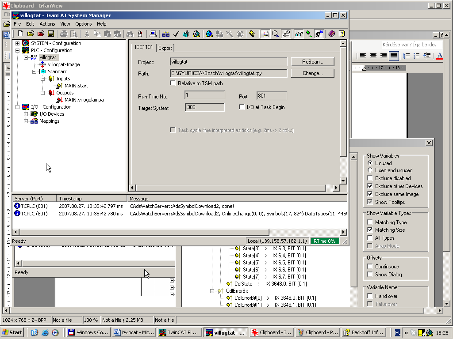
Task: Toggle the list view icon on the toolbar
Action: pos(265,34)
